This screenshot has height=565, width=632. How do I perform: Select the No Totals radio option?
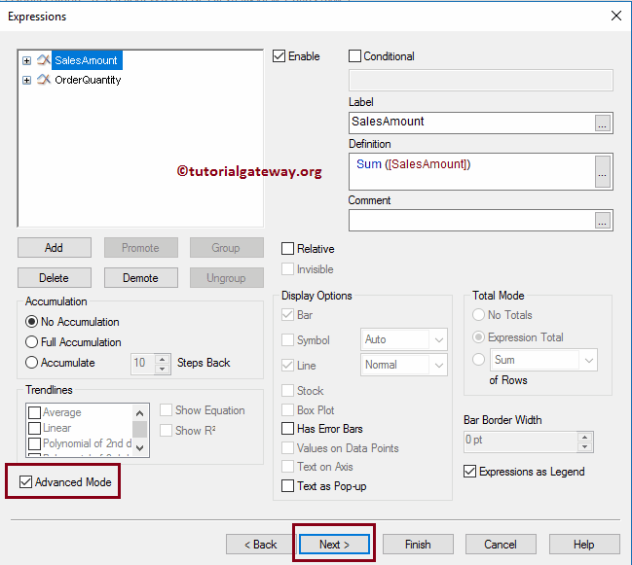pos(478,315)
